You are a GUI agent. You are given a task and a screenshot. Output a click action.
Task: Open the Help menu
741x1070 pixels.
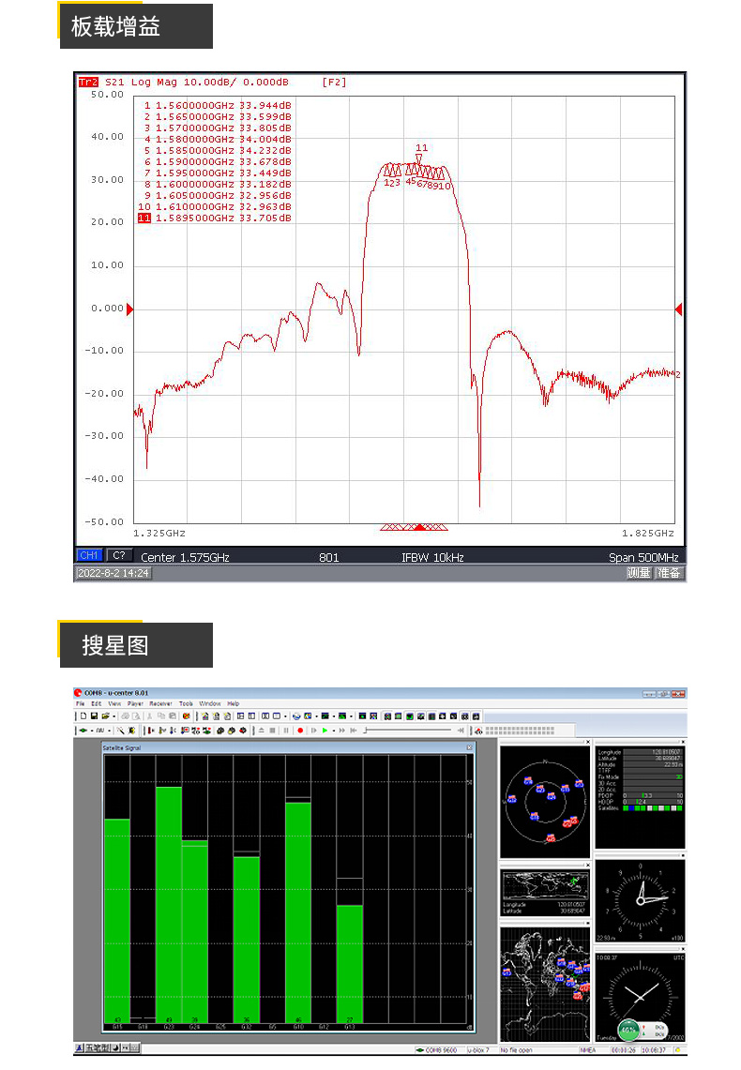pos(234,703)
